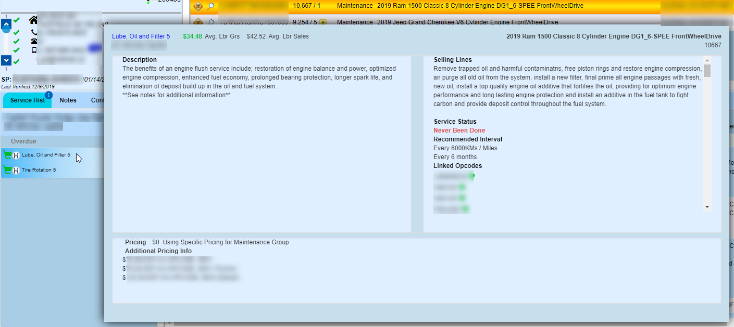The width and height of the screenshot is (734, 327).
Task: Toggle the bottom green checkmark in contact list
Action: point(17,61)
